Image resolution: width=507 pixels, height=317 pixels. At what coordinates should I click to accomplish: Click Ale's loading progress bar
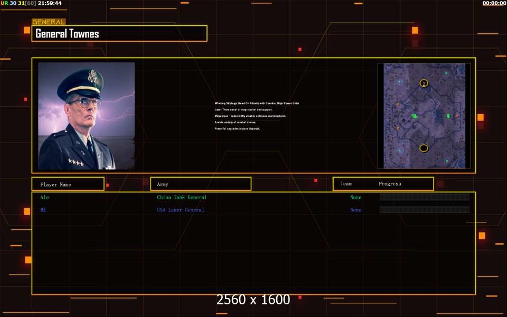click(x=425, y=197)
